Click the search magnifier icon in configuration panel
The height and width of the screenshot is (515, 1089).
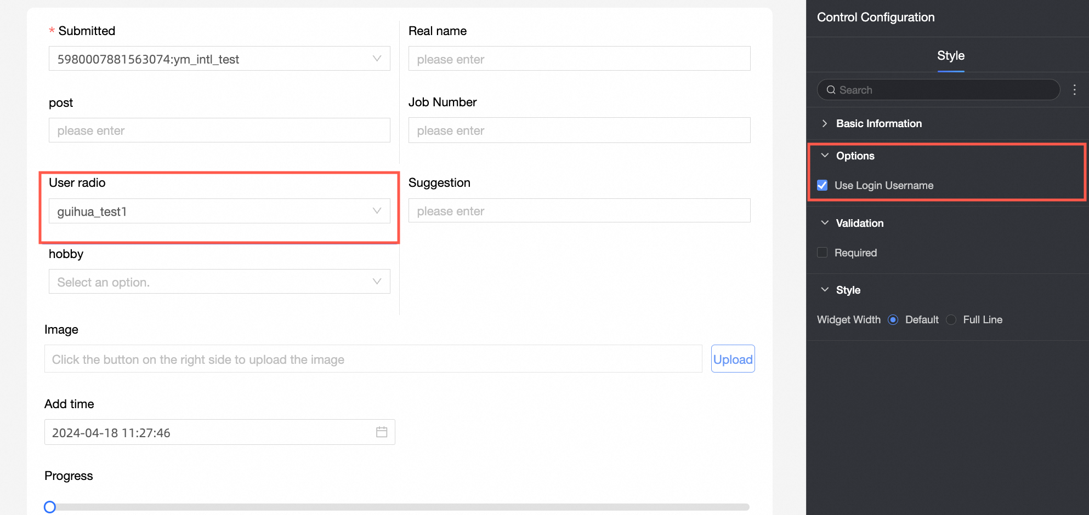coord(831,90)
